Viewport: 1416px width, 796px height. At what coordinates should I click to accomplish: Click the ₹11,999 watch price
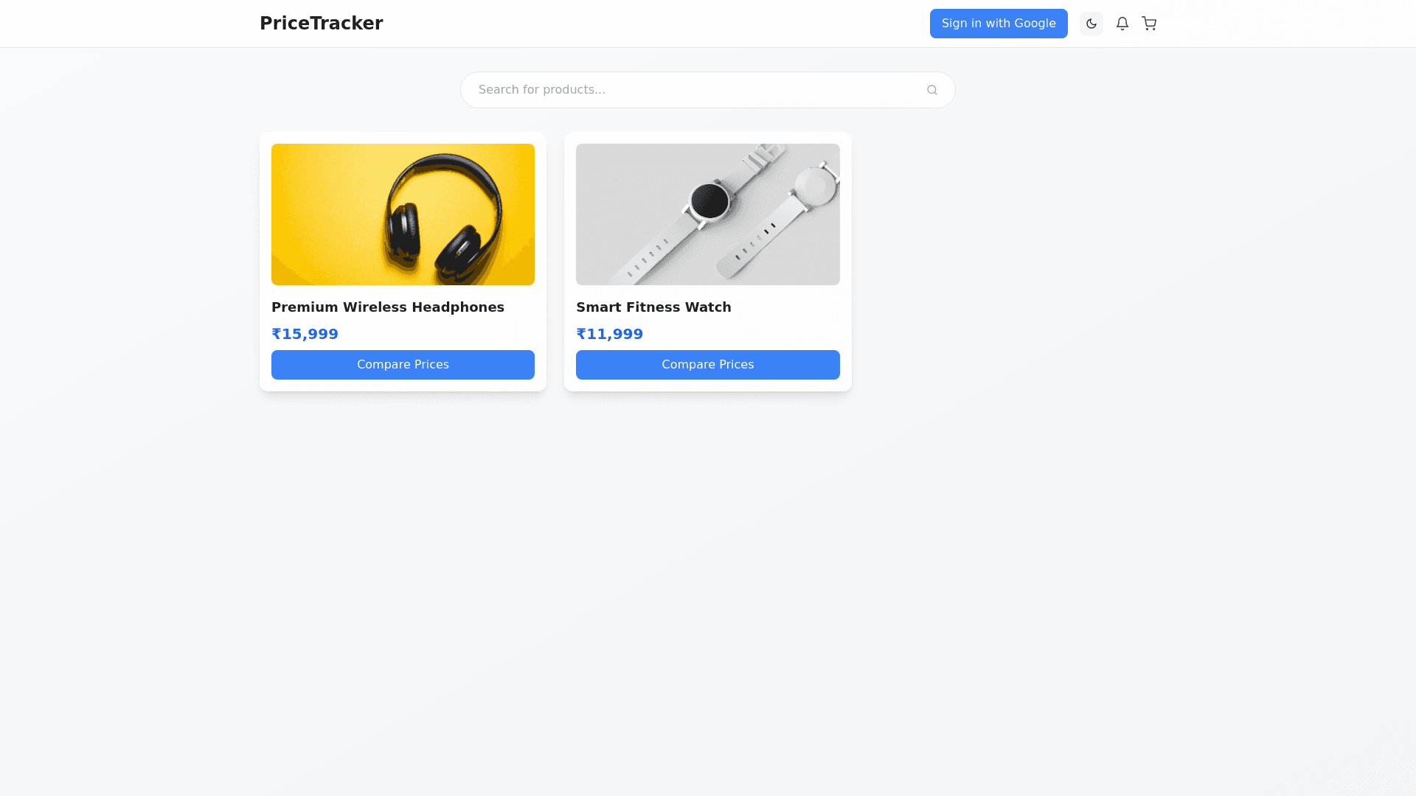(609, 334)
